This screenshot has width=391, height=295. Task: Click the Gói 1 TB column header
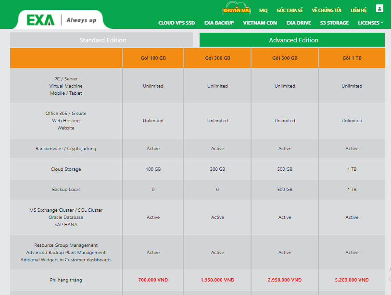coord(352,58)
